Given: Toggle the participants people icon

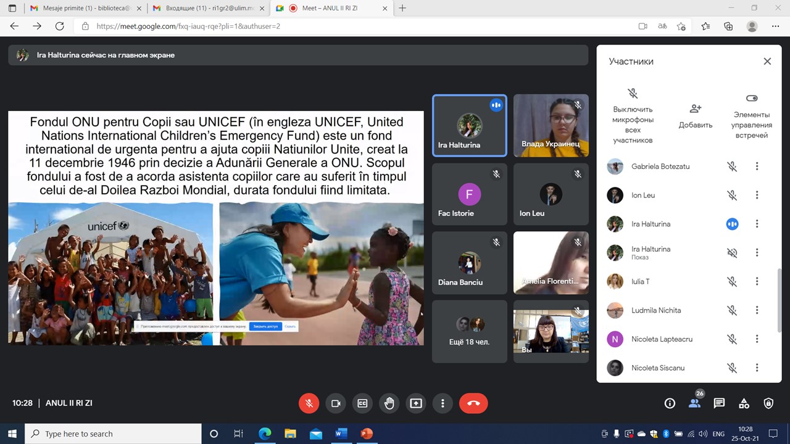Looking at the screenshot, I should click(694, 403).
